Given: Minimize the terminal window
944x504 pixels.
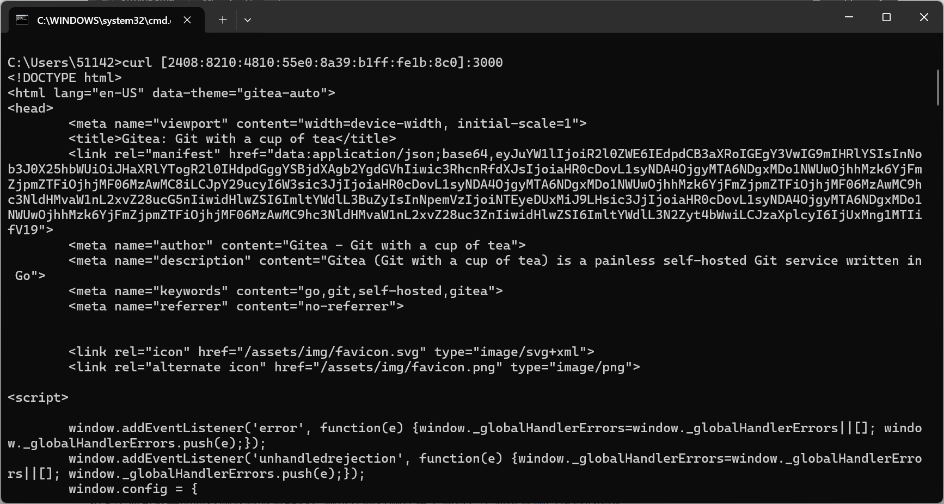Looking at the screenshot, I should tap(849, 17).
